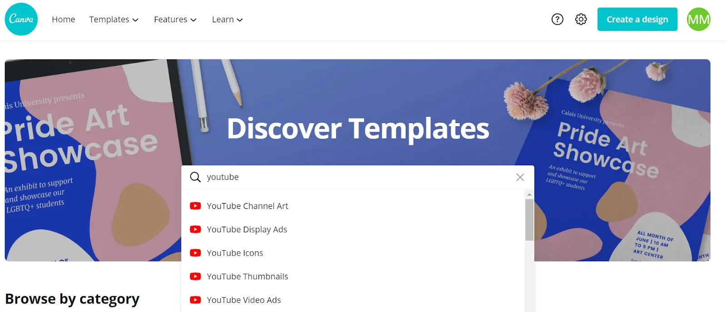The image size is (727, 312).
Task: Click the search field containing youtube
Action: point(358,177)
